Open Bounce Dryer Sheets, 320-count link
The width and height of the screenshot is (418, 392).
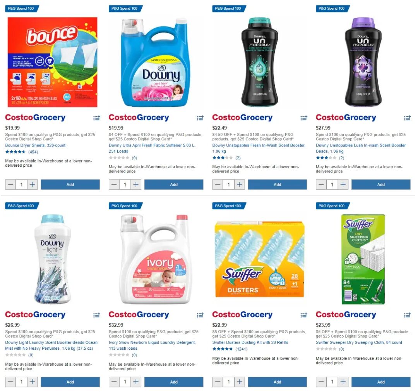point(35,145)
